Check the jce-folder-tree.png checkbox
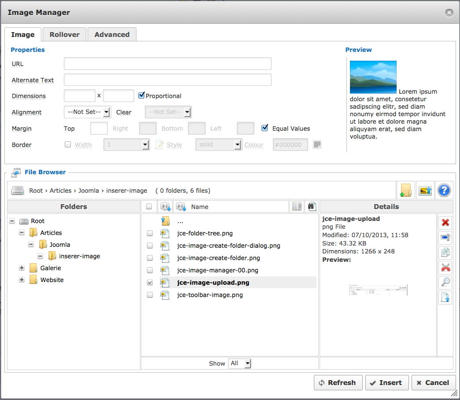The width and height of the screenshot is (460, 400). 150,233
